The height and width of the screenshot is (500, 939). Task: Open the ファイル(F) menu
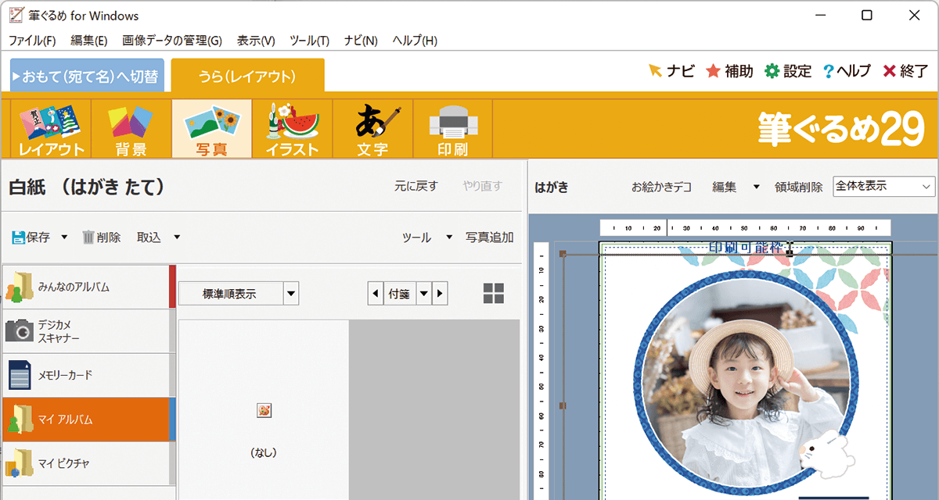click(32, 41)
